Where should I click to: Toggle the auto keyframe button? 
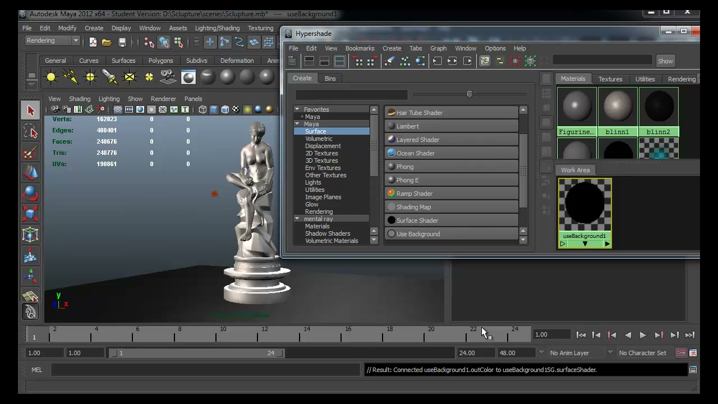(x=680, y=353)
